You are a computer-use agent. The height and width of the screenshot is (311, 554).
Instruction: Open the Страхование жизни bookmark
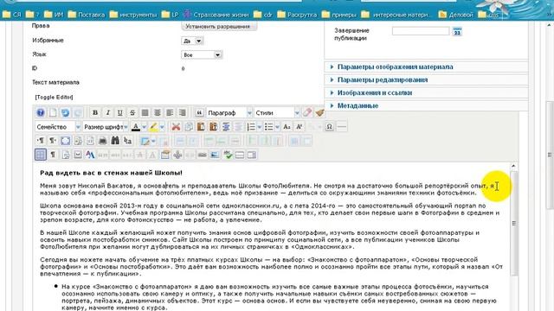click(x=216, y=15)
